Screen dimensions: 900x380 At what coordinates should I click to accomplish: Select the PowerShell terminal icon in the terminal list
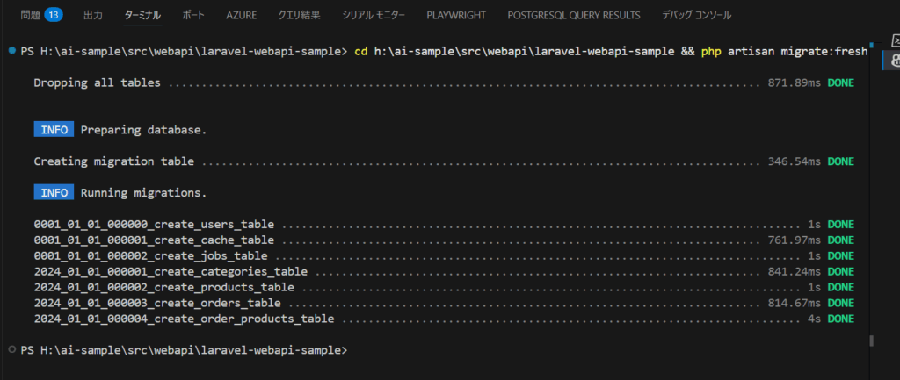pyautogui.click(x=894, y=41)
